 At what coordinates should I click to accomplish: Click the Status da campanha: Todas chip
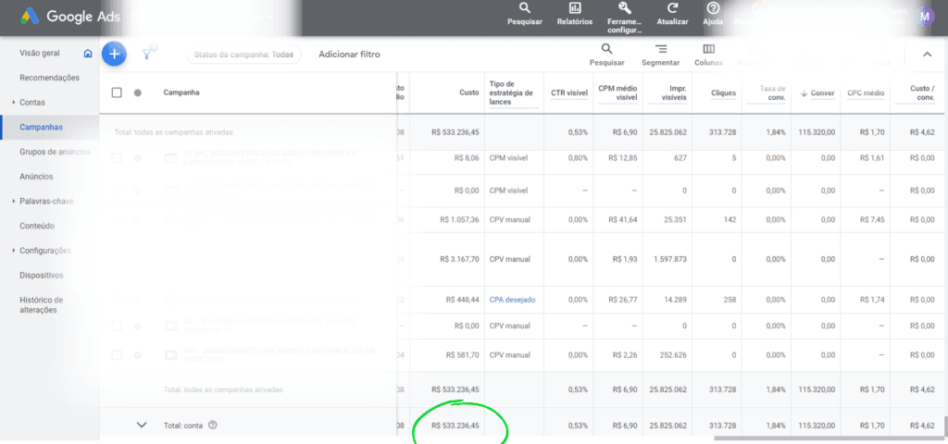point(243,55)
